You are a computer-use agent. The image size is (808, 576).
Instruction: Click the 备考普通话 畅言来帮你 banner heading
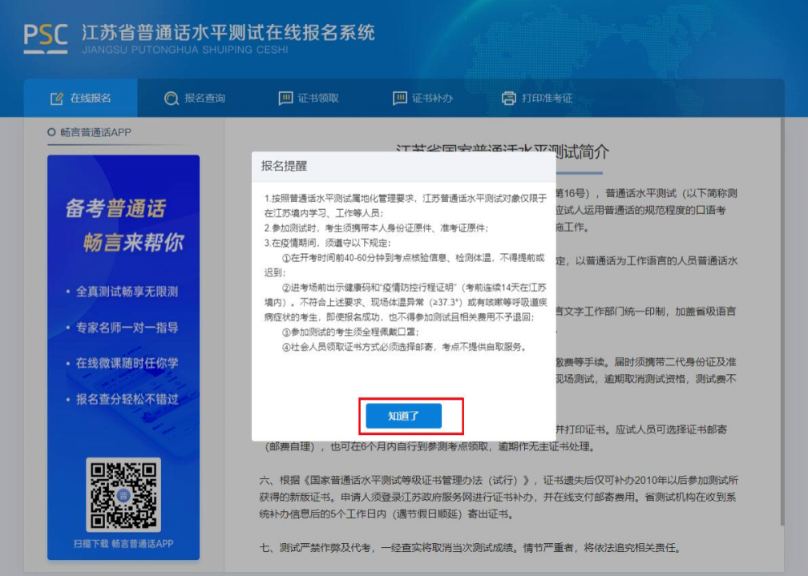click(x=123, y=225)
